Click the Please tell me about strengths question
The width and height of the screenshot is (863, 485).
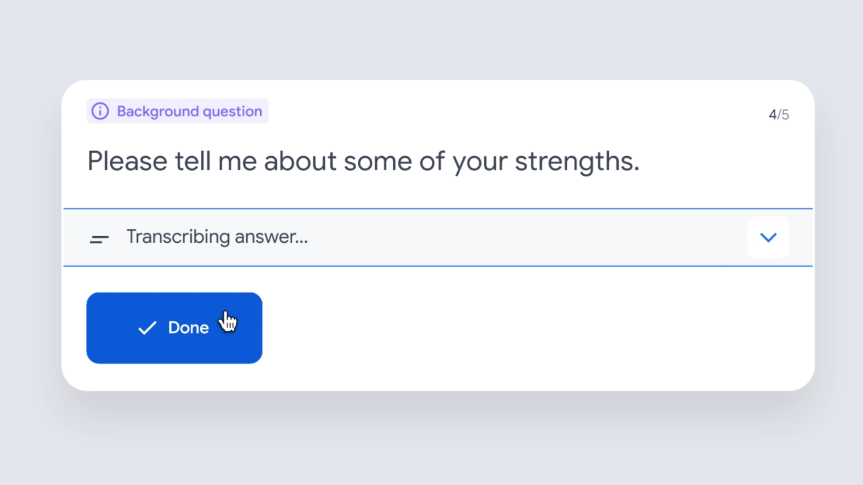click(x=363, y=160)
